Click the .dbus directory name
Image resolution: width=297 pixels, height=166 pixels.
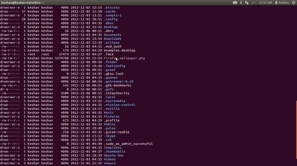coord(109,23)
